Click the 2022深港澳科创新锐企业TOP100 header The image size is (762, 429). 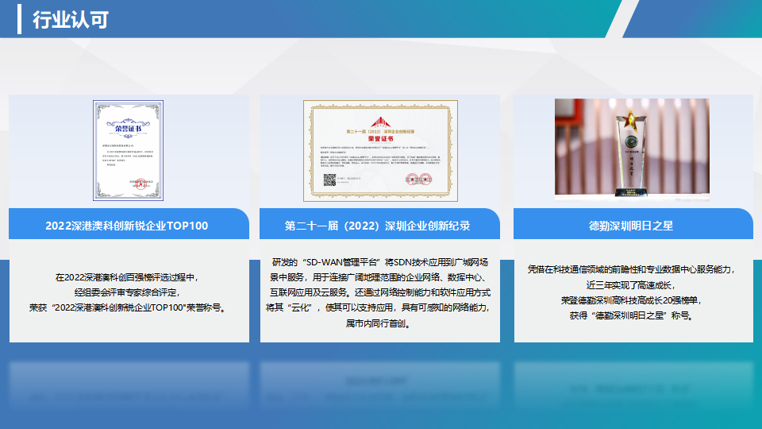(x=127, y=226)
